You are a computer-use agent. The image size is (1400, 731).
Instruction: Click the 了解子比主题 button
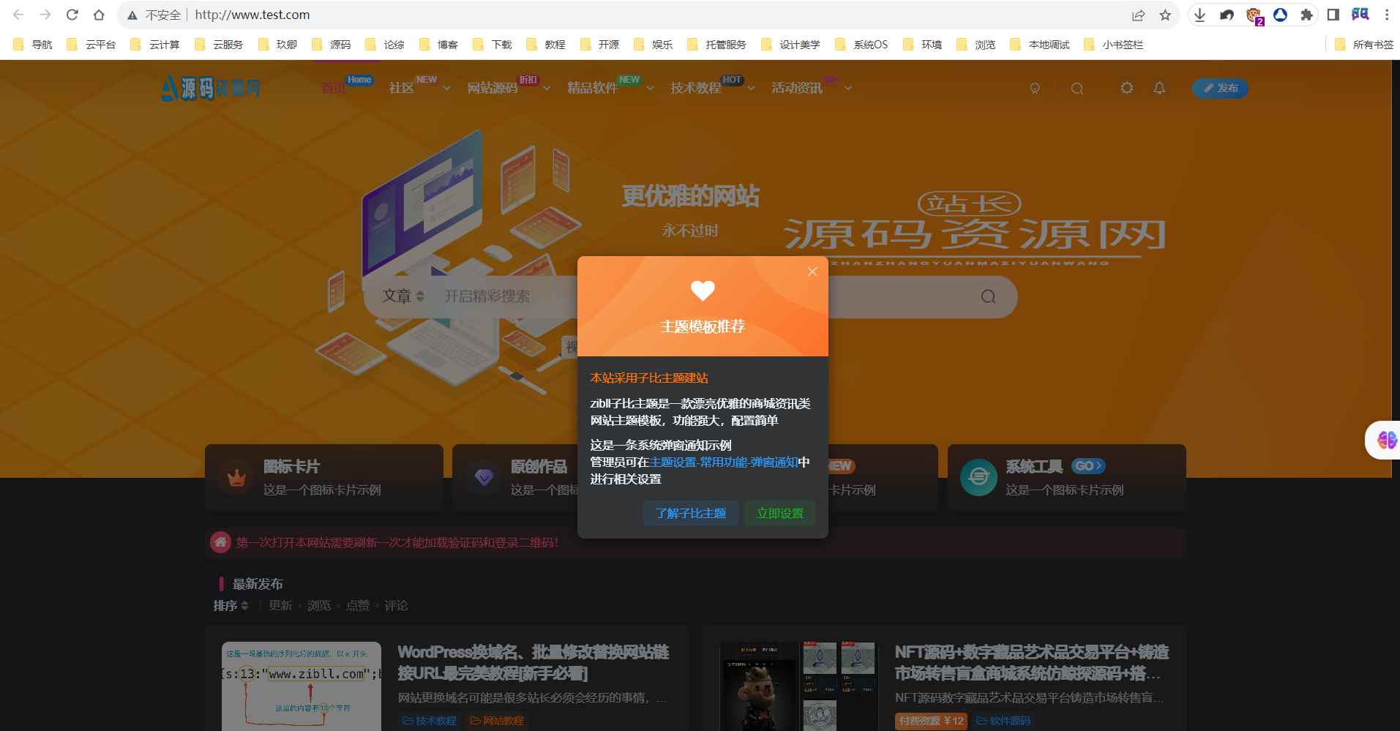691,514
